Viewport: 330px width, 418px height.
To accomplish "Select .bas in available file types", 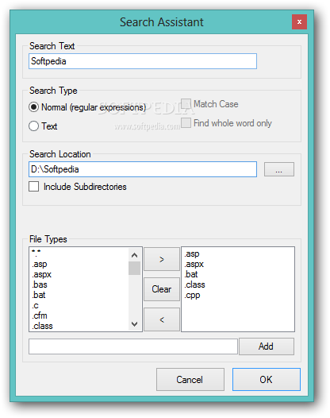I will pyautogui.click(x=79, y=284).
